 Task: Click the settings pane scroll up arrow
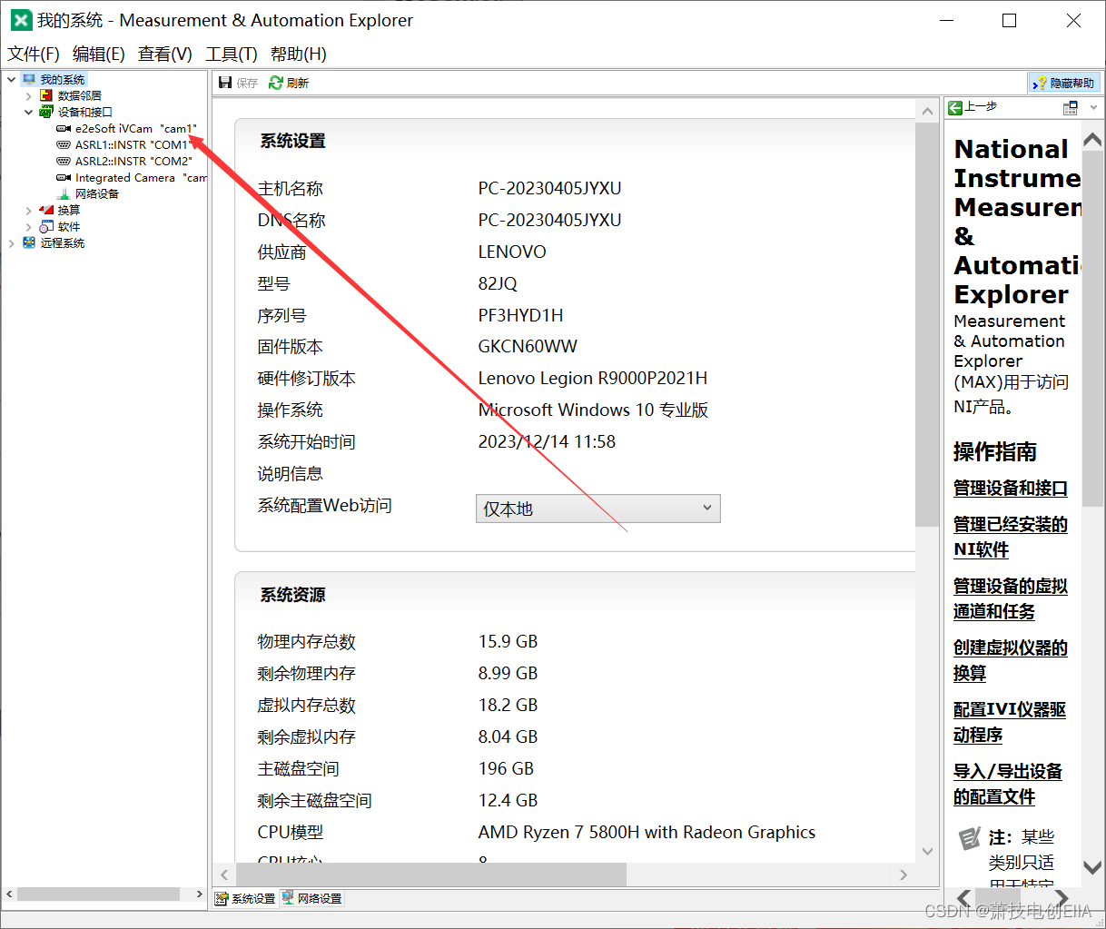[x=927, y=112]
